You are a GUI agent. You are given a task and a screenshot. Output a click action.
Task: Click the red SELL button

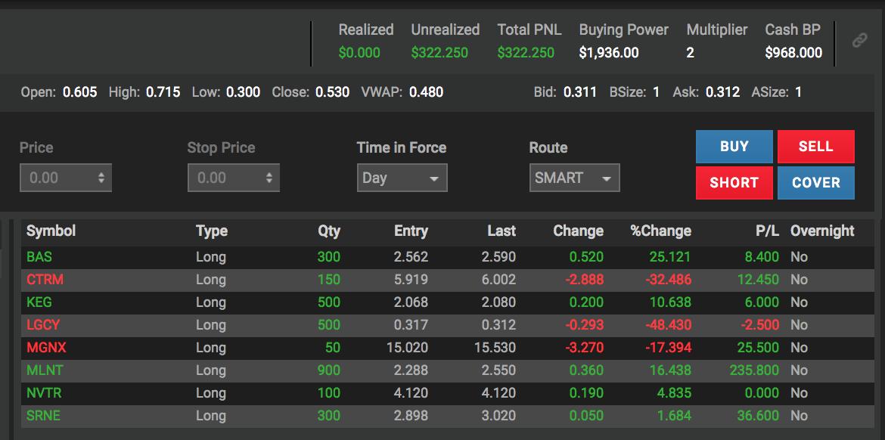tap(815, 147)
